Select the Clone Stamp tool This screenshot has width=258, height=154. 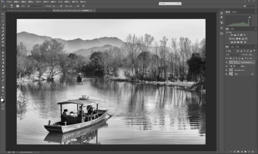click(x=3, y=52)
